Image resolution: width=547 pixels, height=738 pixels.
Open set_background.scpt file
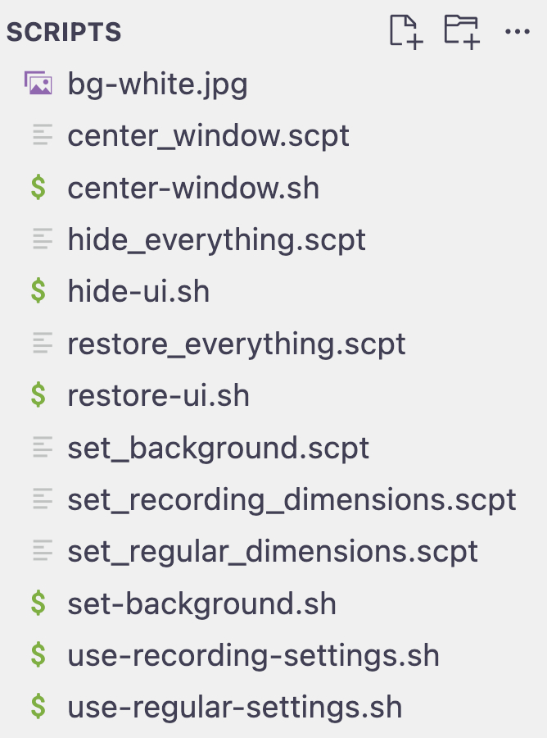(x=218, y=448)
